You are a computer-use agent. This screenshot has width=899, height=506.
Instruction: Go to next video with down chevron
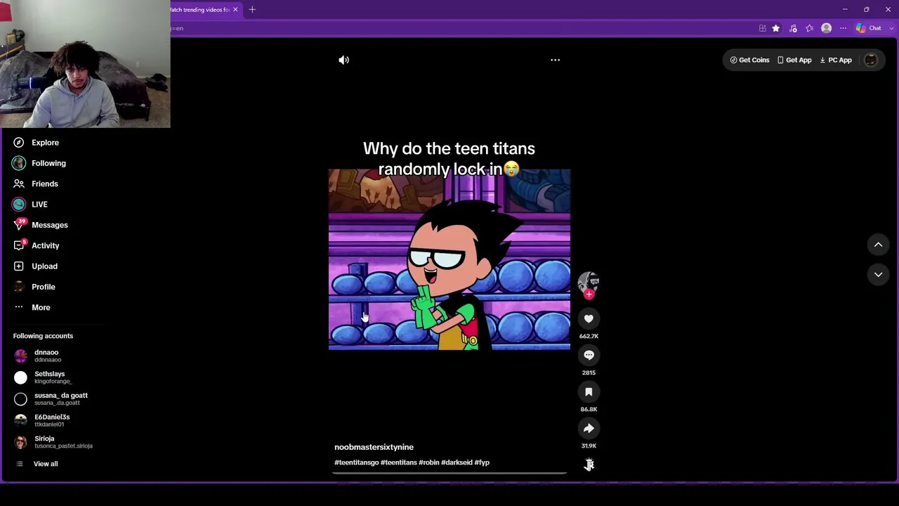(878, 275)
